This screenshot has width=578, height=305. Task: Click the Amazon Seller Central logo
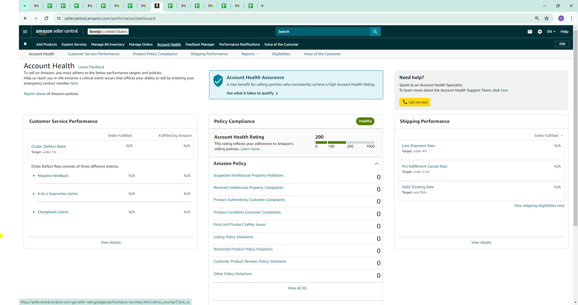pos(57,31)
